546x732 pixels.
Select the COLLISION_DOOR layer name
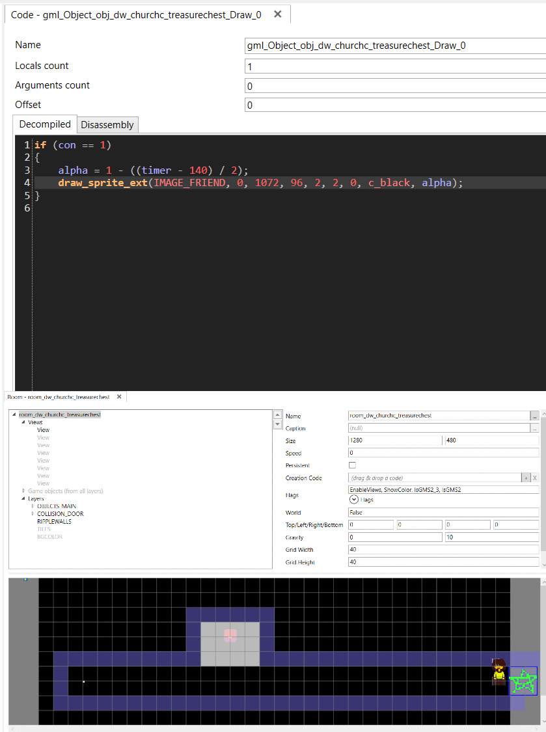(61, 513)
